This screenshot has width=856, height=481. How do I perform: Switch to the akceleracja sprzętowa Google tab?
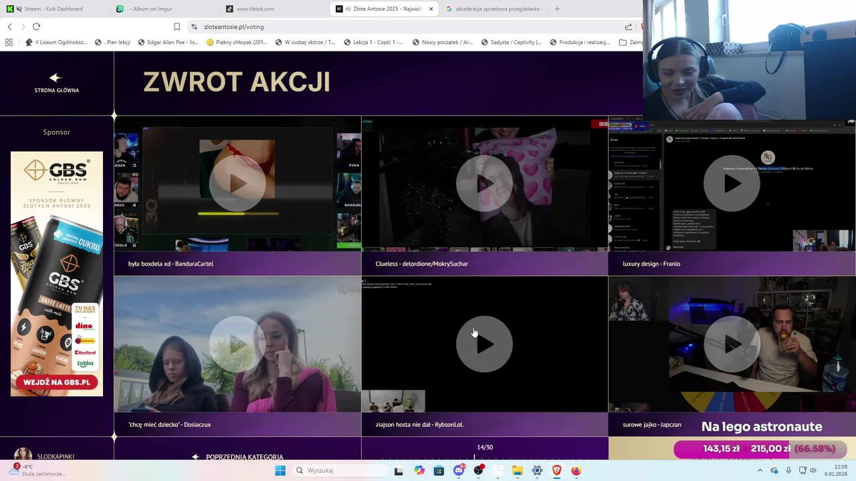(x=495, y=9)
